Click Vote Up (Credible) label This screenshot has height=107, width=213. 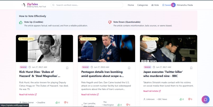[34, 22]
